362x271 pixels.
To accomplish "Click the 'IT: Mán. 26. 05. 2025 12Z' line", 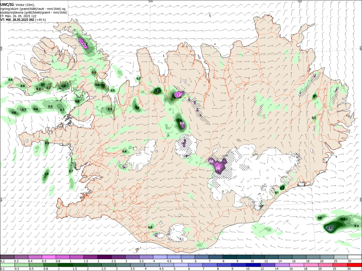I will pos(18,16).
